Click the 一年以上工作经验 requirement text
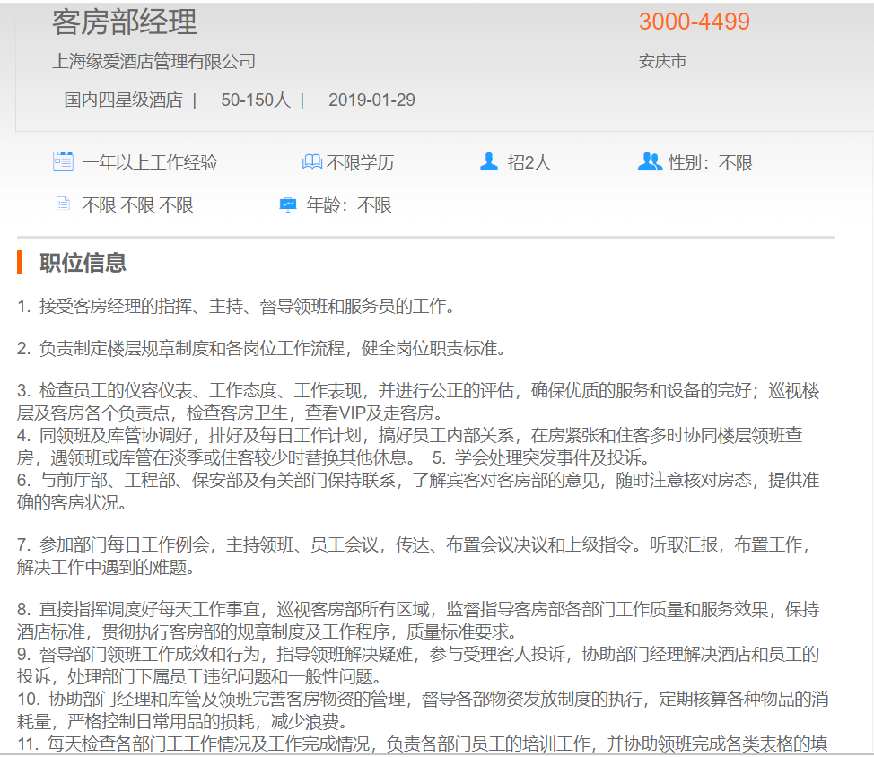 150,163
